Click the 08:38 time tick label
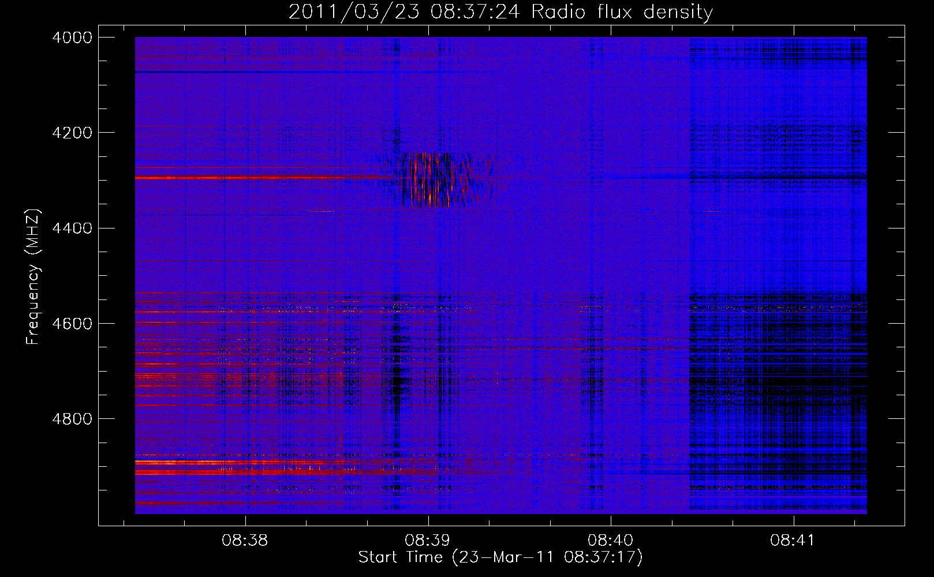Screen dimensions: 934x577 tap(245, 541)
